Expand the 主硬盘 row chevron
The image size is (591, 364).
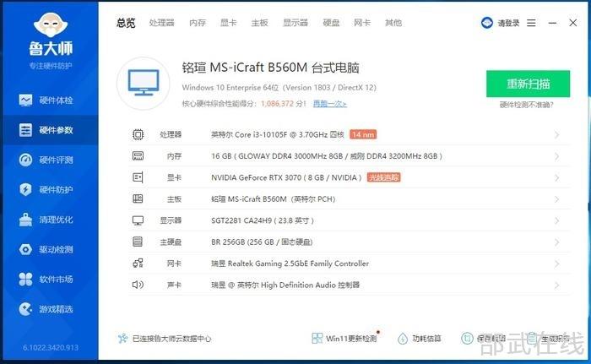click(x=556, y=242)
